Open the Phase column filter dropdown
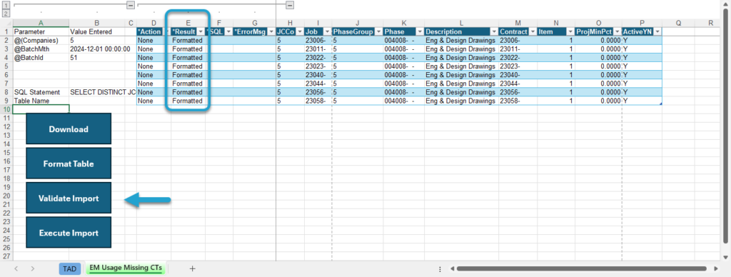 click(x=419, y=31)
